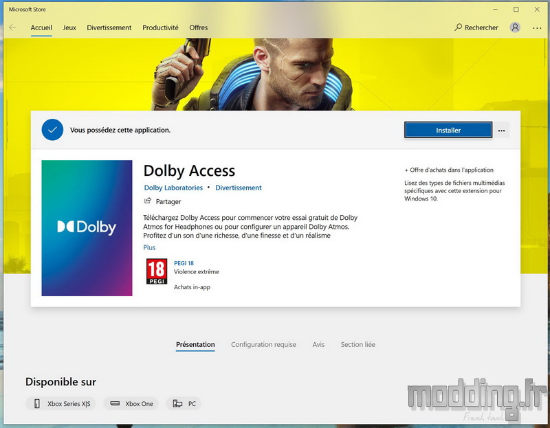Open the user account profile icon
Image resolution: width=550 pixels, height=428 pixels.
[515, 27]
